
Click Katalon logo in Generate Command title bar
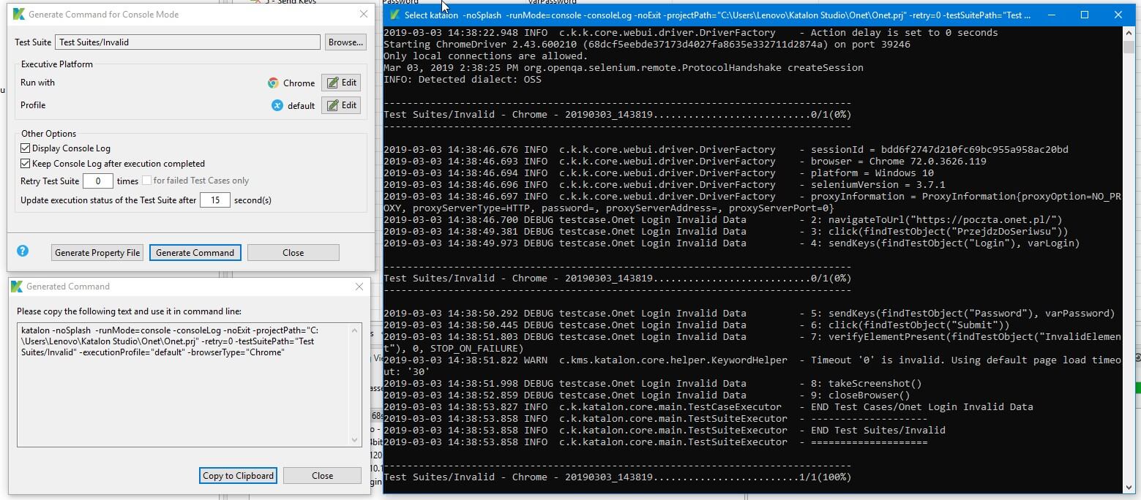coord(19,14)
